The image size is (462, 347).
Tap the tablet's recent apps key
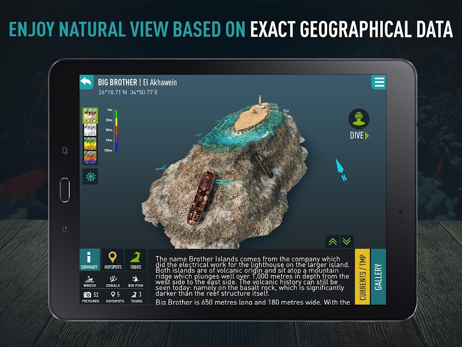(65, 151)
